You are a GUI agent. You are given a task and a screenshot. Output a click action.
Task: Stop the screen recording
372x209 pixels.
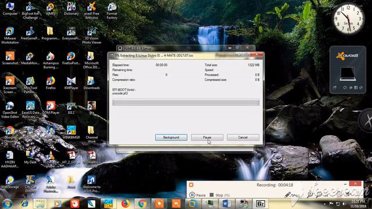click(x=220, y=195)
